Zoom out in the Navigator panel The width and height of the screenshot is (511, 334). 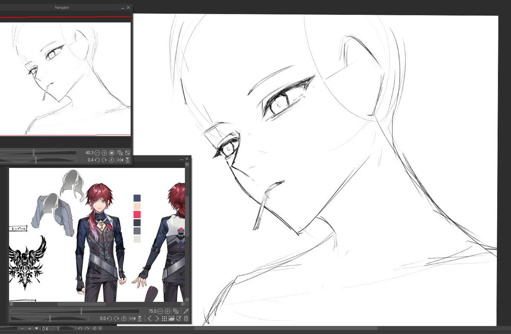pos(97,153)
